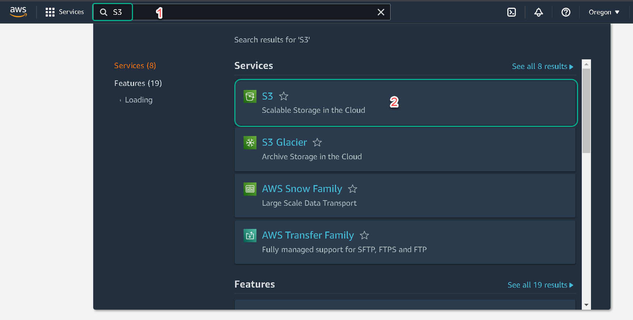This screenshot has width=633, height=320.
Task: Click 'Search results for S3' heading
Action: click(x=272, y=40)
